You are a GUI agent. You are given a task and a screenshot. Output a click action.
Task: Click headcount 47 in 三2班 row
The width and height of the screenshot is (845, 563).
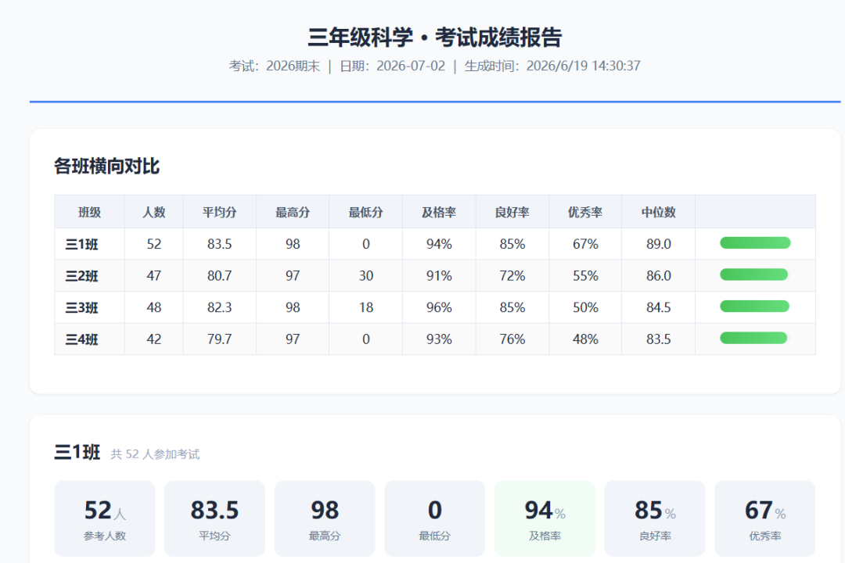(x=153, y=276)
